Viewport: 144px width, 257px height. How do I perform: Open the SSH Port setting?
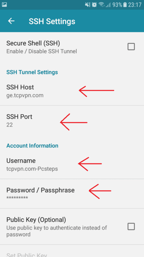[x=72, y=120]
